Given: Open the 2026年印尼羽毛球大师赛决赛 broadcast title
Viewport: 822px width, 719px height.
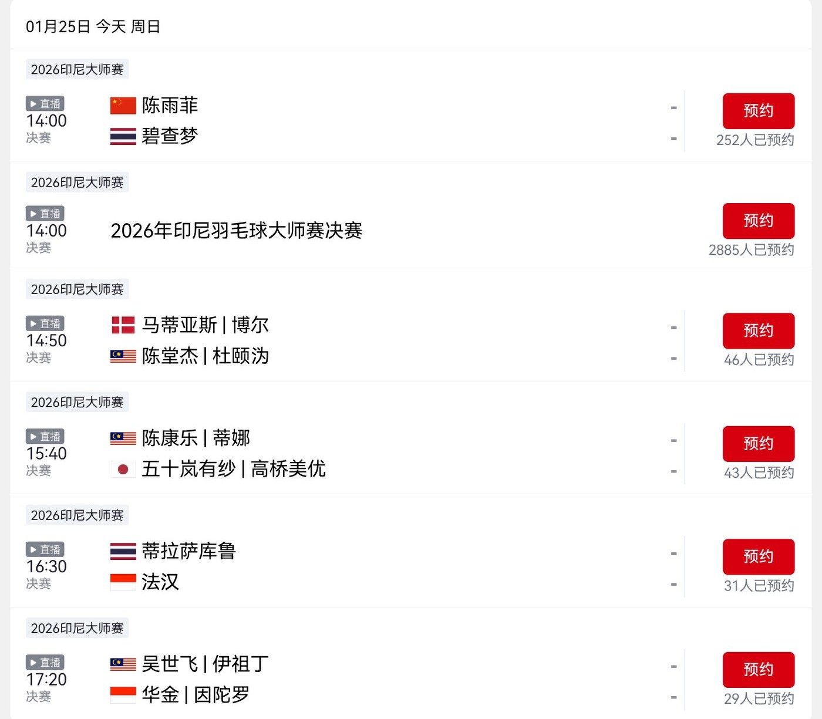Looking at the screenshot, I should pos(236,231).
